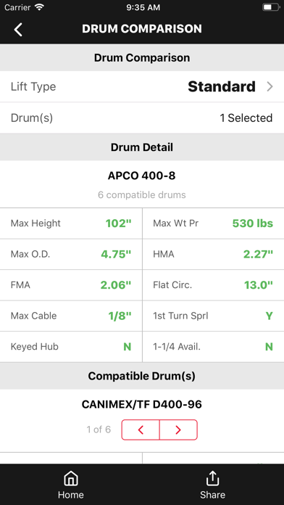Image resolution: width=284 pixels, height=505 pixels.
Task: Tap the CANIMEX/TF D400-96 drum name
Action: click(x=142, y=404)
